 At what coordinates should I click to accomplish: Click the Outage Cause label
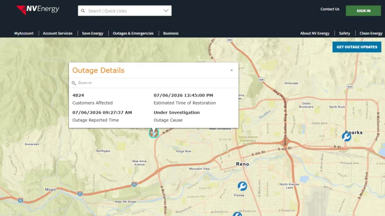[x=168, y=120]
